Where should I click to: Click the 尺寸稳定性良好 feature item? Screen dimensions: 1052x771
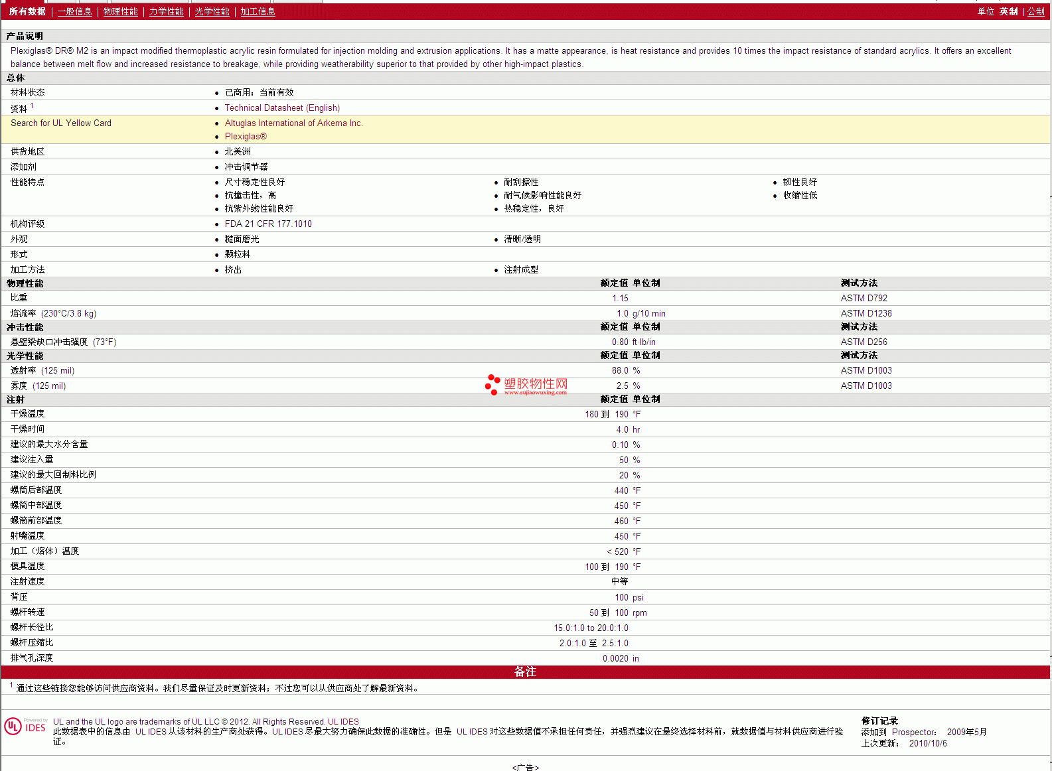coord(255,182)
